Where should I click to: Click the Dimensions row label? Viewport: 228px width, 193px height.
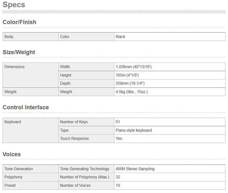tap(15, 67)
